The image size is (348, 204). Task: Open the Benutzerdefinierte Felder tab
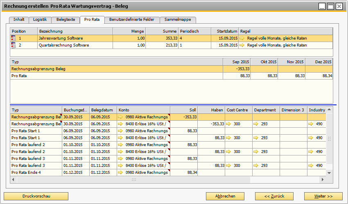pyautogui.click(x=132, y=20)
